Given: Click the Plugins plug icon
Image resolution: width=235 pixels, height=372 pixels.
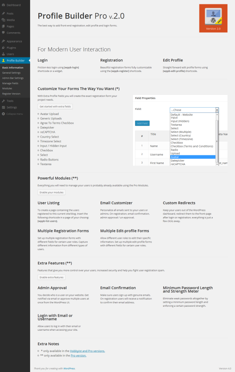Looking at the screenshot, I should click(3, 48).
